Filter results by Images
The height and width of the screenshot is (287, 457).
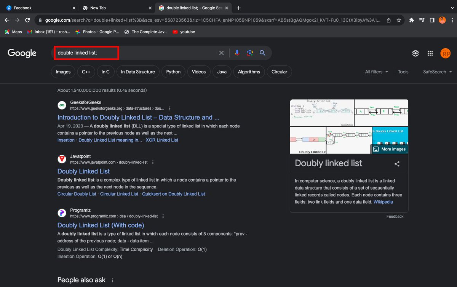tap(63, 72)
